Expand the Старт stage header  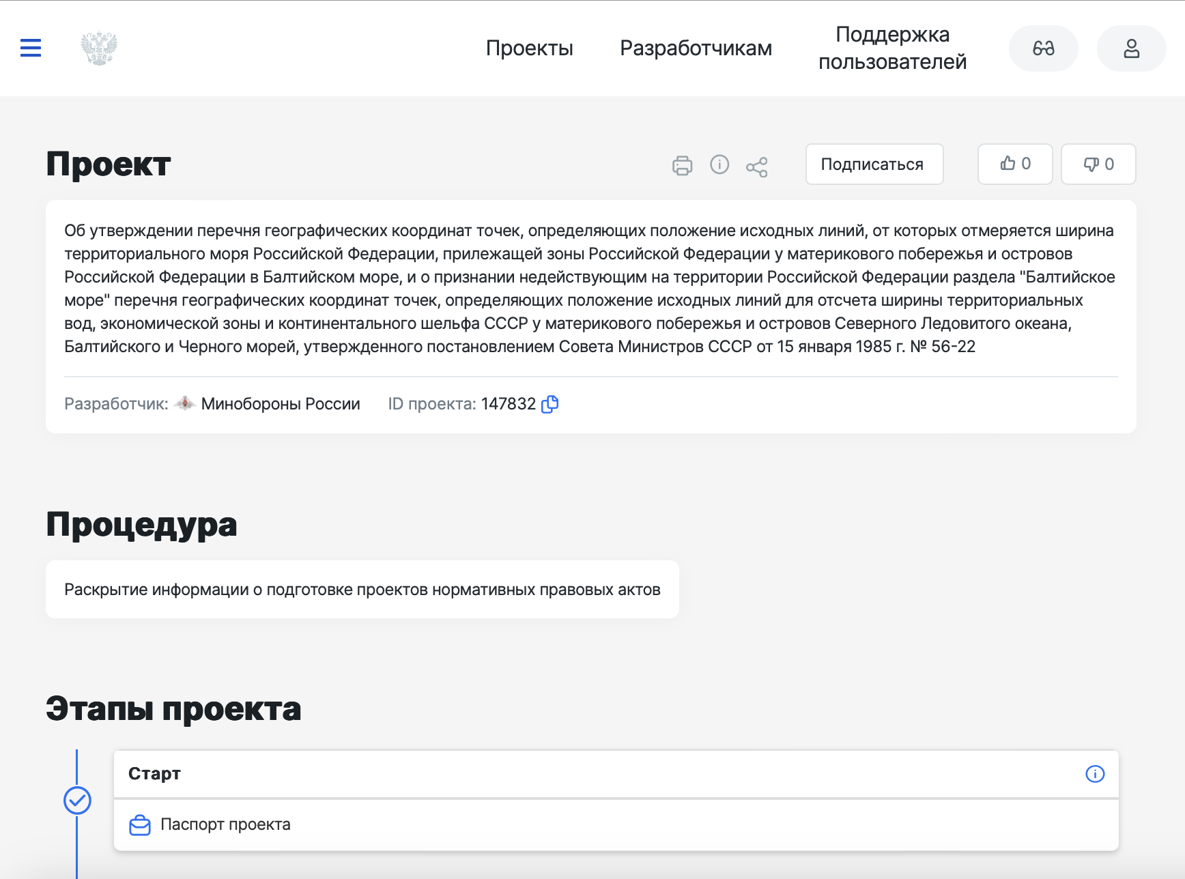click(x=154, y=774)
